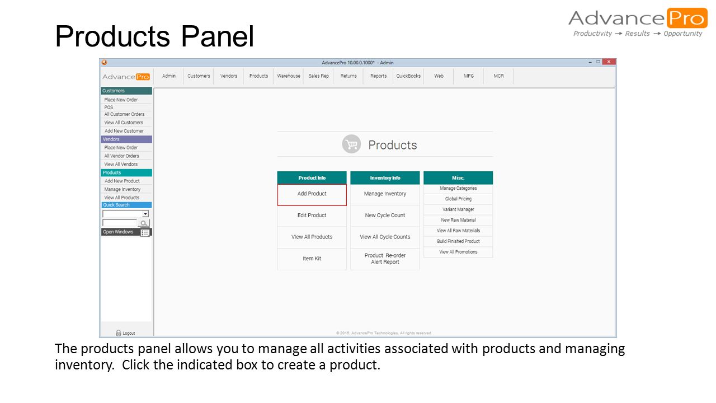Open the Item Kit box

tap(312, 259)
